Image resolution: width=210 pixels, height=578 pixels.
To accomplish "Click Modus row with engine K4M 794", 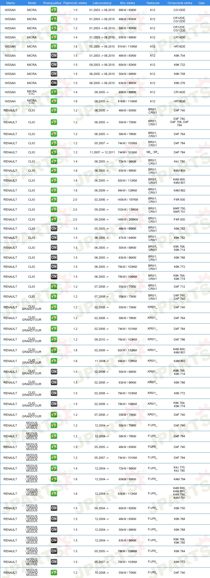I will tap(105, 479).
